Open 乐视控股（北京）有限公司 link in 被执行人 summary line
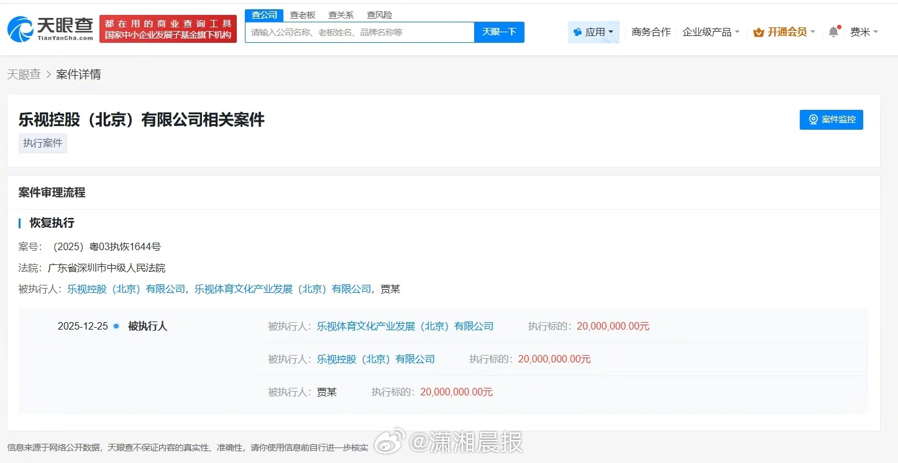Screen dimensions: 898x463 [x=126, y=289]
